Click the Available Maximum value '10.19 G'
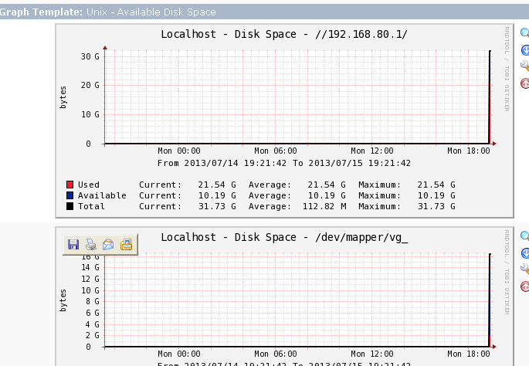The image size is (529, 366). (x=436, y=195)
